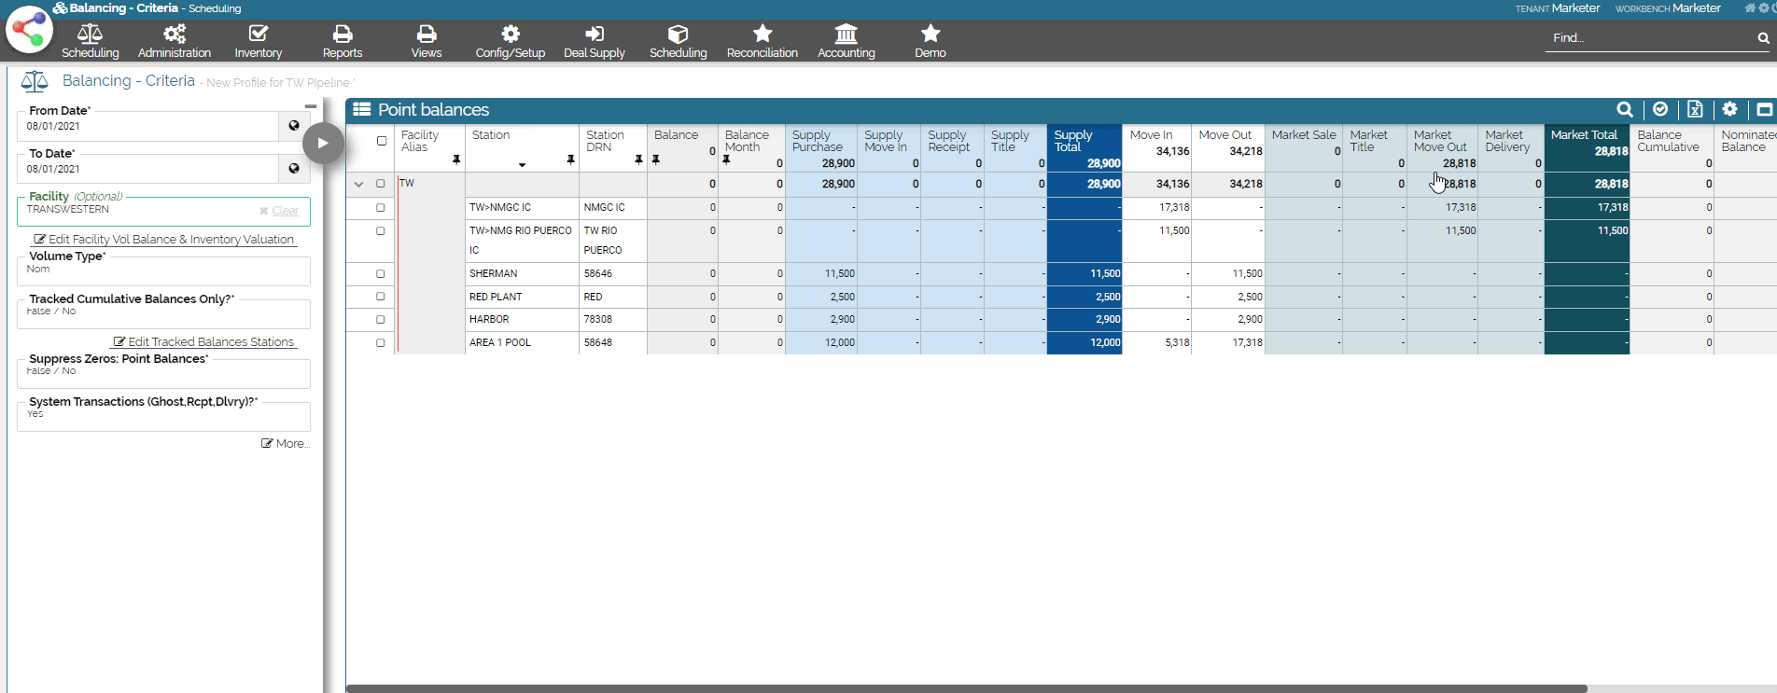Click the circled checkmark icon in grid header
Viewport: 1777px width, 693px height.
point(1660,110)
